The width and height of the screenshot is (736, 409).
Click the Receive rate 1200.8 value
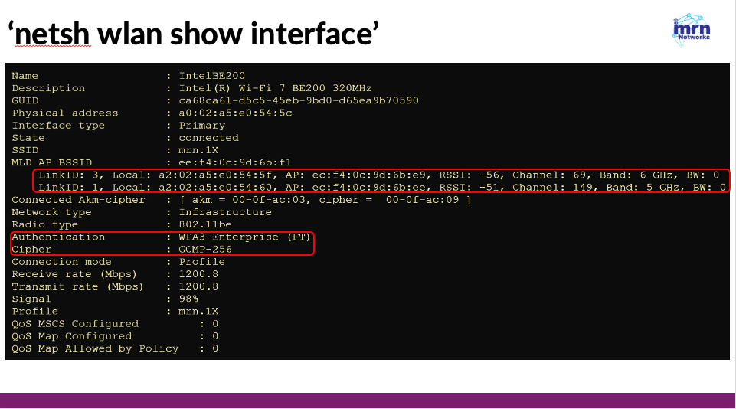click(x=198, y=274)
